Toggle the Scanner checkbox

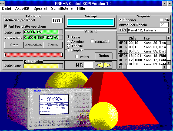pos(120,20)
